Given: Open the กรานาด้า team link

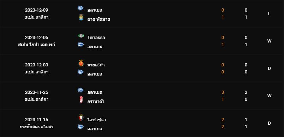Looking at the screenshot, I should point(96,101).
